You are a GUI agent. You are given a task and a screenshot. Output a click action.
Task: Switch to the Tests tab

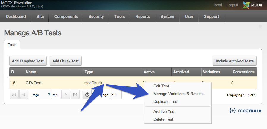click(12, 45)
